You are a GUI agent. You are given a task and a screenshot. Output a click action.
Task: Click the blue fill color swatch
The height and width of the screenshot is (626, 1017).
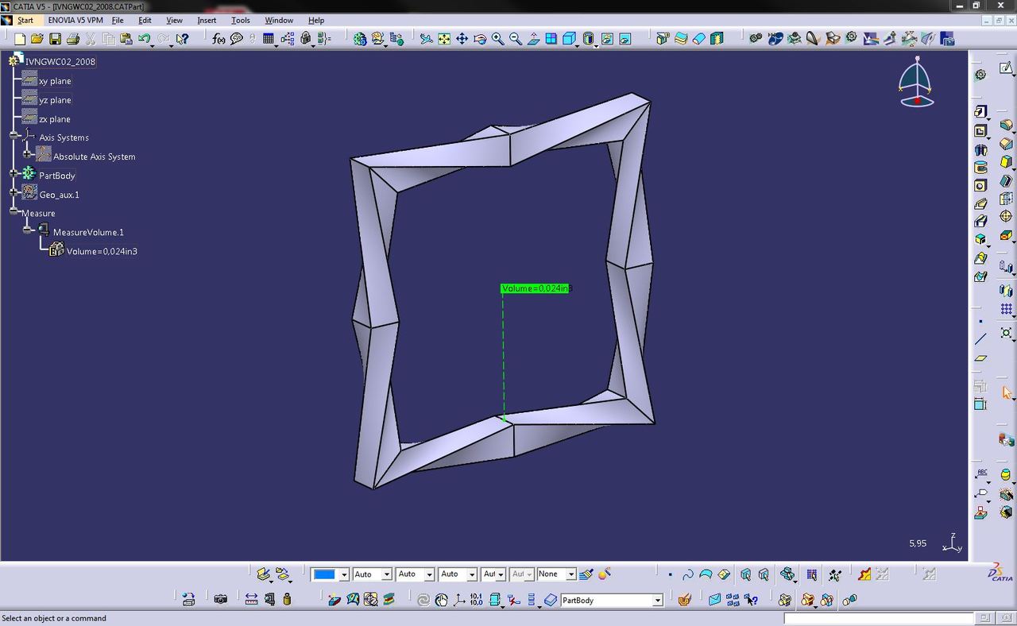click(324, 574)
